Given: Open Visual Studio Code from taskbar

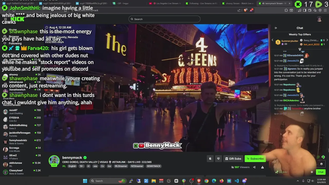Looking at the screenshot, I should click(236, 181).
